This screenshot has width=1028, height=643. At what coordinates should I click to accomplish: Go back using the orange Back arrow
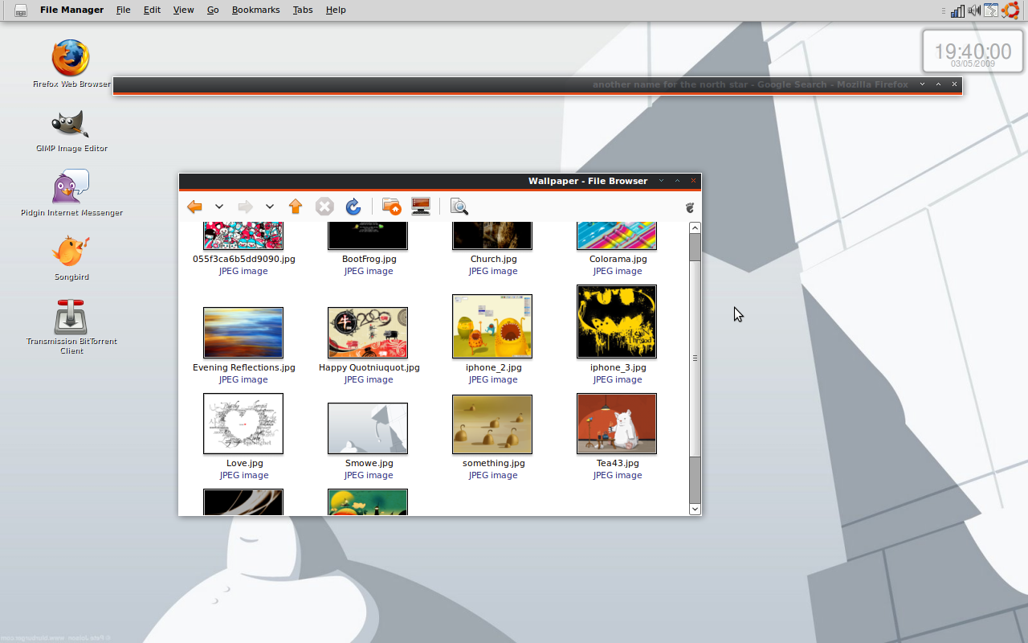coord(194,207)
